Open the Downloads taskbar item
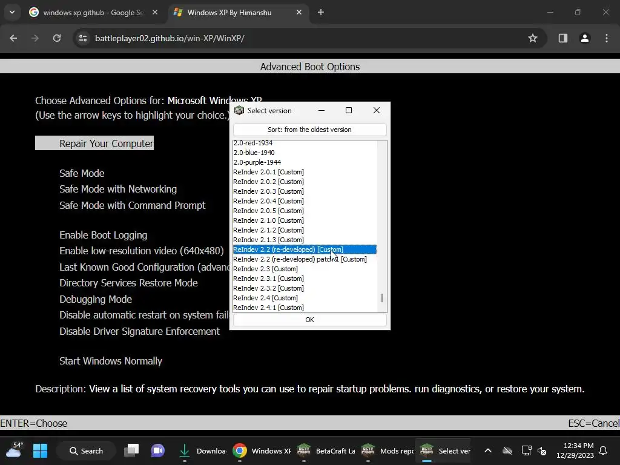The height and width of the screenshot is (465, 620). click(202, 450)
